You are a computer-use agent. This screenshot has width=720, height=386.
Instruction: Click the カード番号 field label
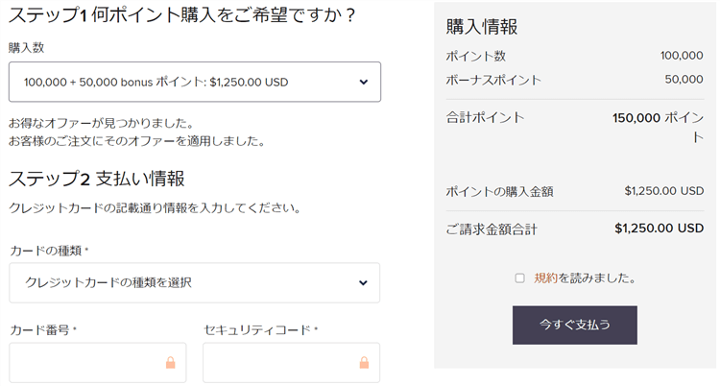(42, 330)
